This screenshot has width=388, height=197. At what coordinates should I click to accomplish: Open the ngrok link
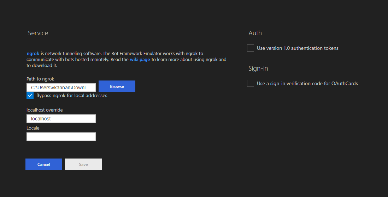[33, 53]
